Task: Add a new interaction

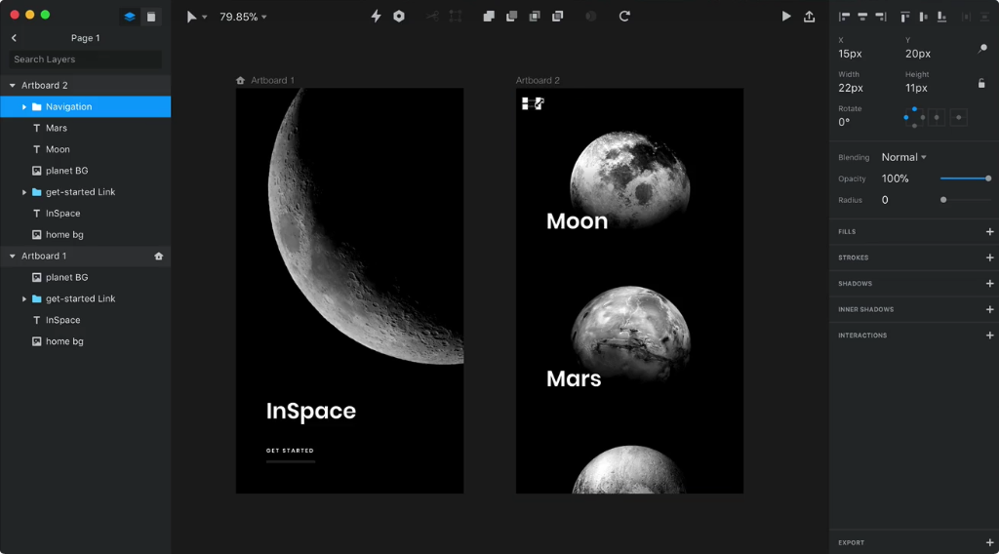Action: click(989, 336)
